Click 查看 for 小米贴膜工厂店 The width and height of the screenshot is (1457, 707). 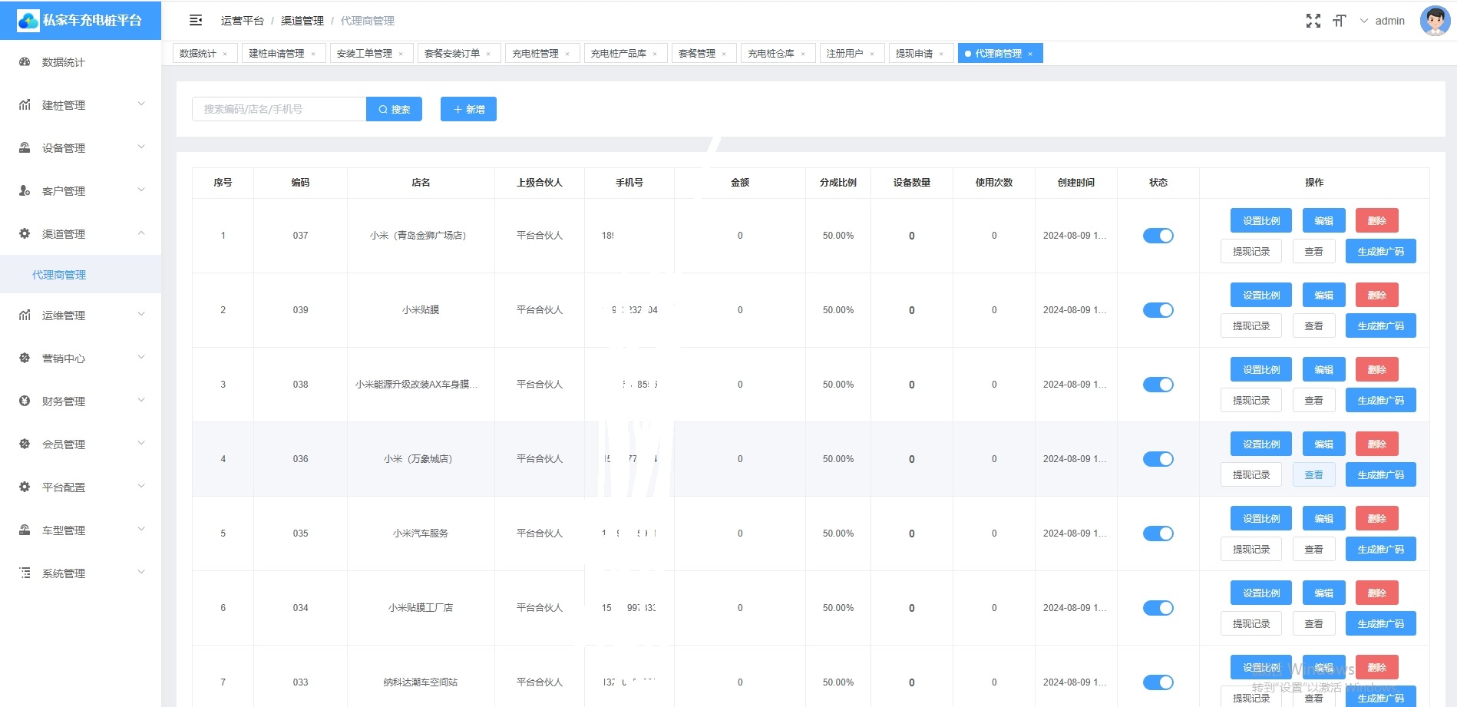click(1313, 624)
